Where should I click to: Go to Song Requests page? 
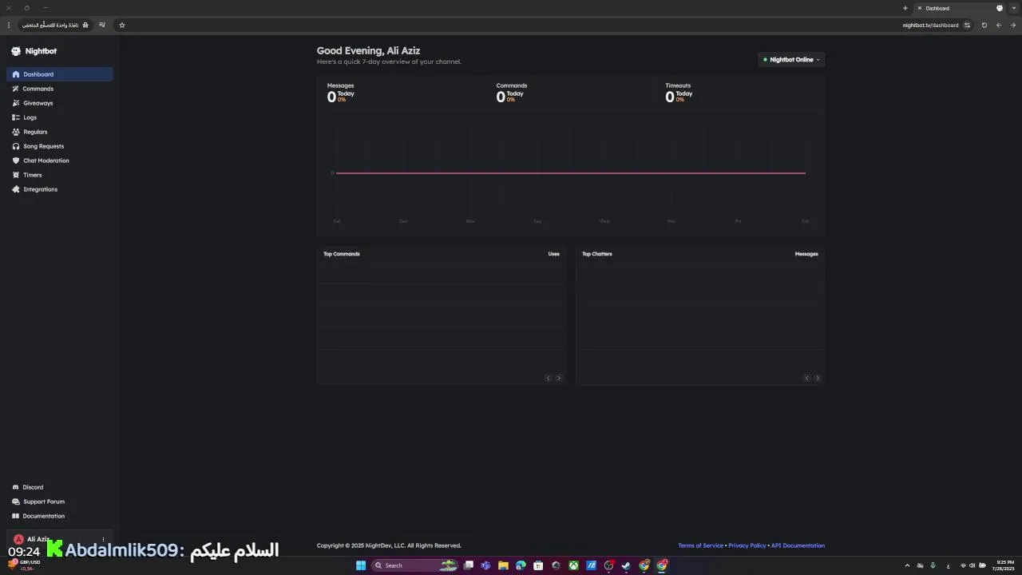coord(60,146)
